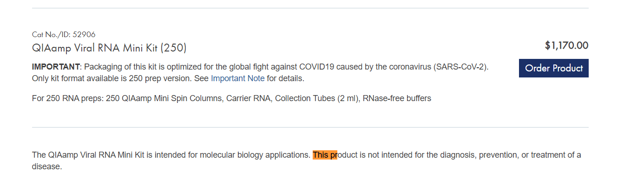Click the orange highlighted "This pr" text

pos(325,155)
